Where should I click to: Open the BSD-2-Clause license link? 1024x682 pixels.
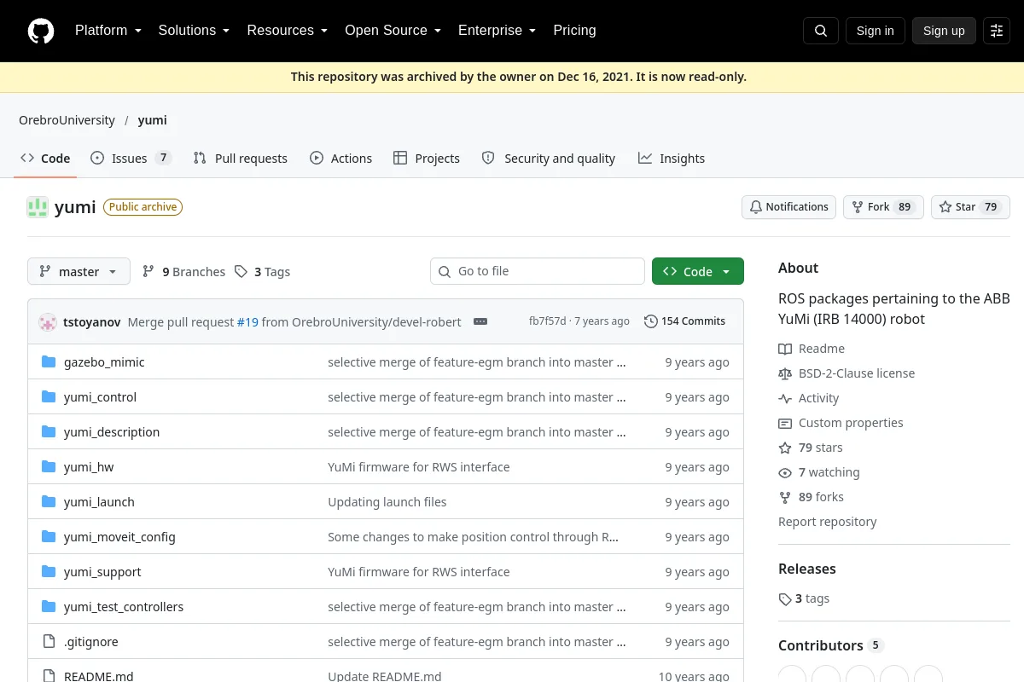point(857,373)
